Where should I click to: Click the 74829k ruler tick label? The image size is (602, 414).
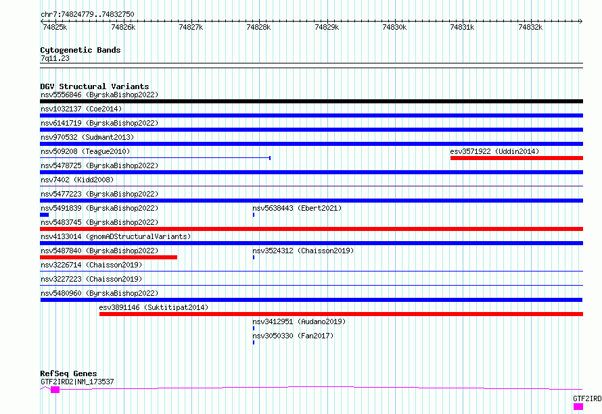pyautogui.click(x=327, y=27)
